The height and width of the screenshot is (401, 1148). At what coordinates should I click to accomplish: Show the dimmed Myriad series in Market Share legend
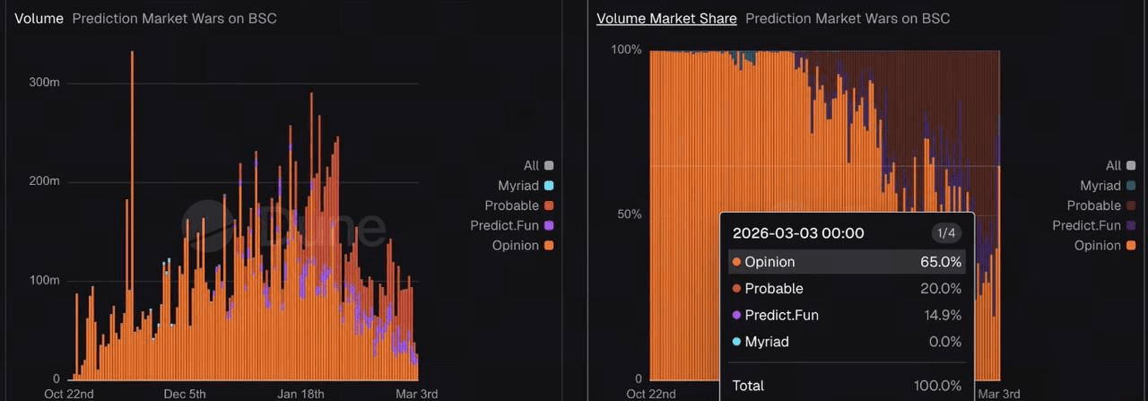1100,186
